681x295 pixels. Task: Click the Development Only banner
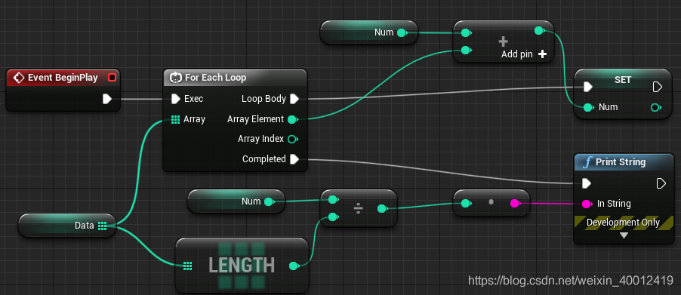click(623, 223)
